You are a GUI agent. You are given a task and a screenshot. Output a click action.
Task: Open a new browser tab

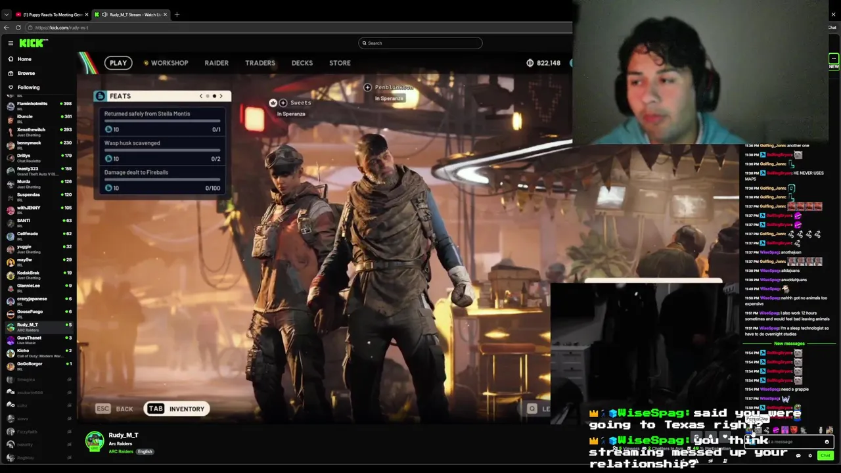(177, 14)
